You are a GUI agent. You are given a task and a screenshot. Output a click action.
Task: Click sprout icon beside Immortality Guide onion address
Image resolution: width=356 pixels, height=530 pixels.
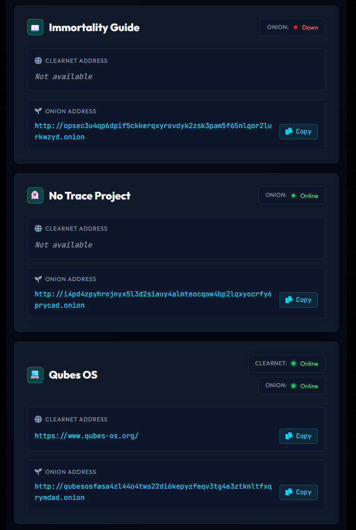click(x=38, y=111)
